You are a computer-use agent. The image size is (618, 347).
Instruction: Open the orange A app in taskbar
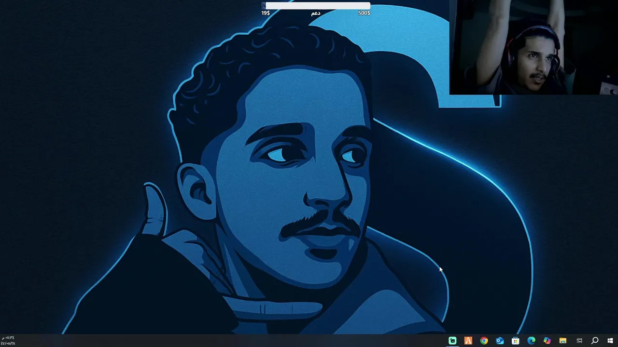468,341
